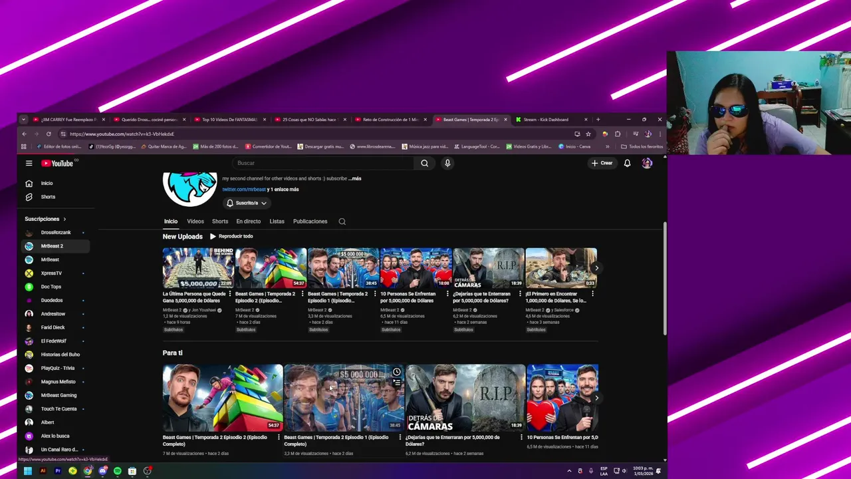Open twitter.com/mrbeast link
851x479 pixels.
coord(243,190)
